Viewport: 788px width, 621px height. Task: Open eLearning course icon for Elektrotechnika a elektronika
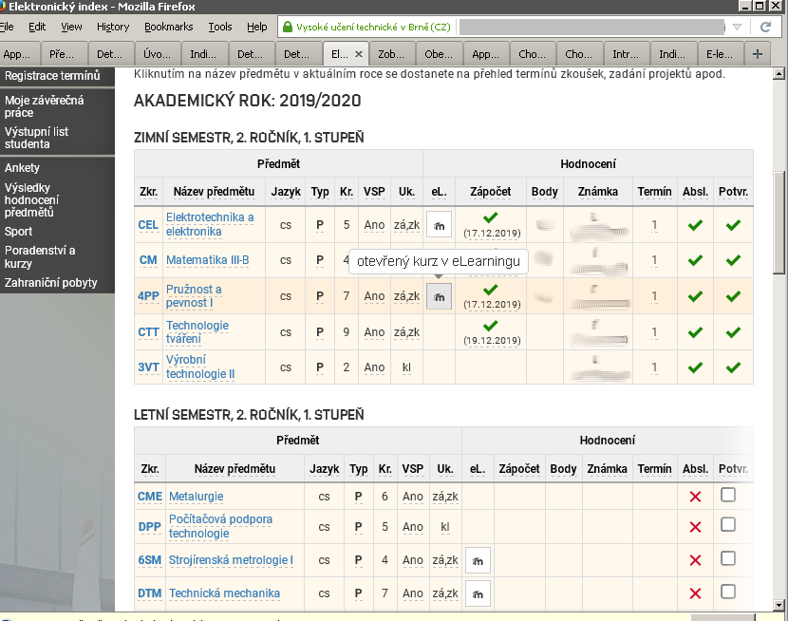pyautogui.click(x=439, y=224)
